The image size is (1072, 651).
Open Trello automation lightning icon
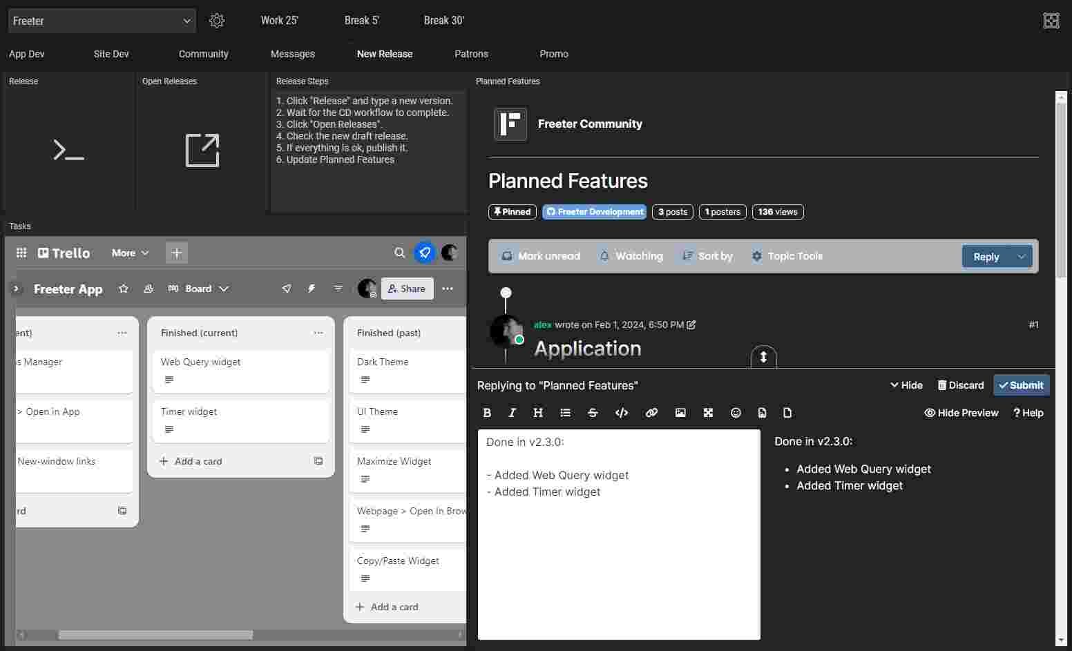(312, 289)
